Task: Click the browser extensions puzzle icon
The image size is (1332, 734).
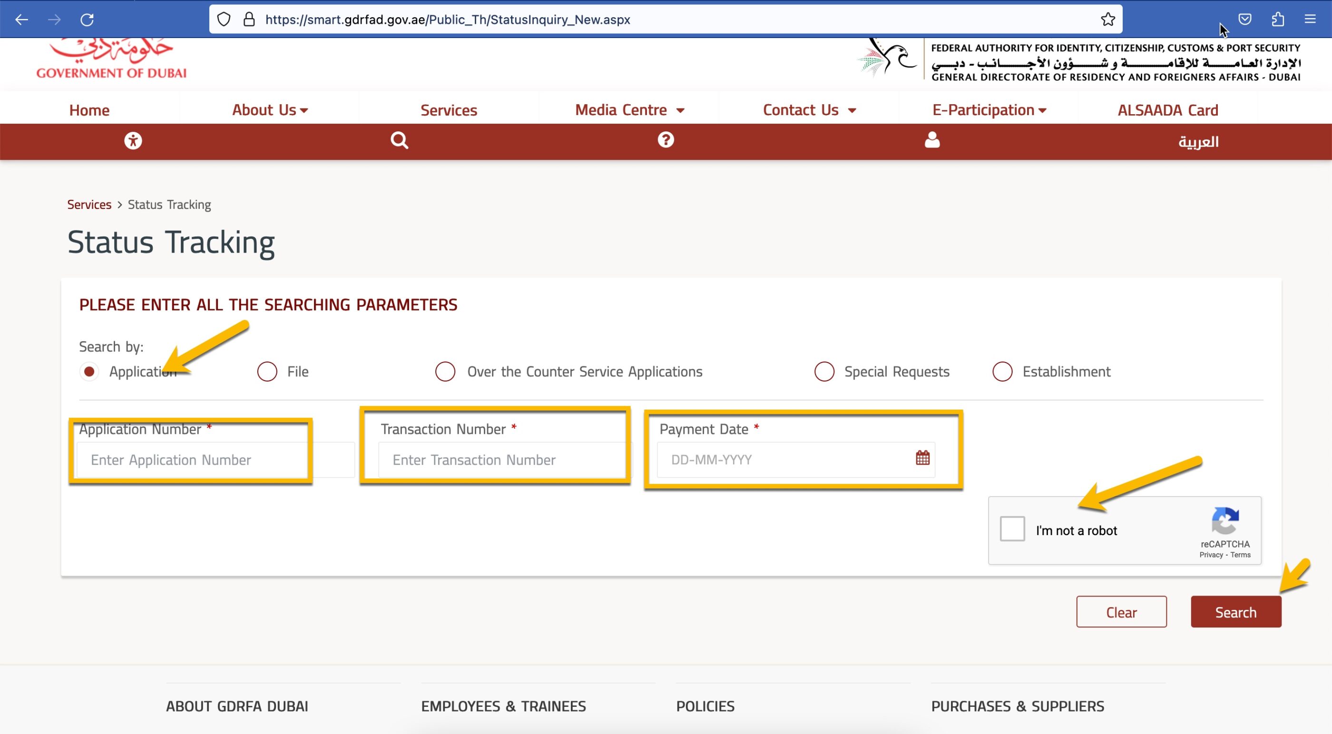Action: tap(1278, 18)
